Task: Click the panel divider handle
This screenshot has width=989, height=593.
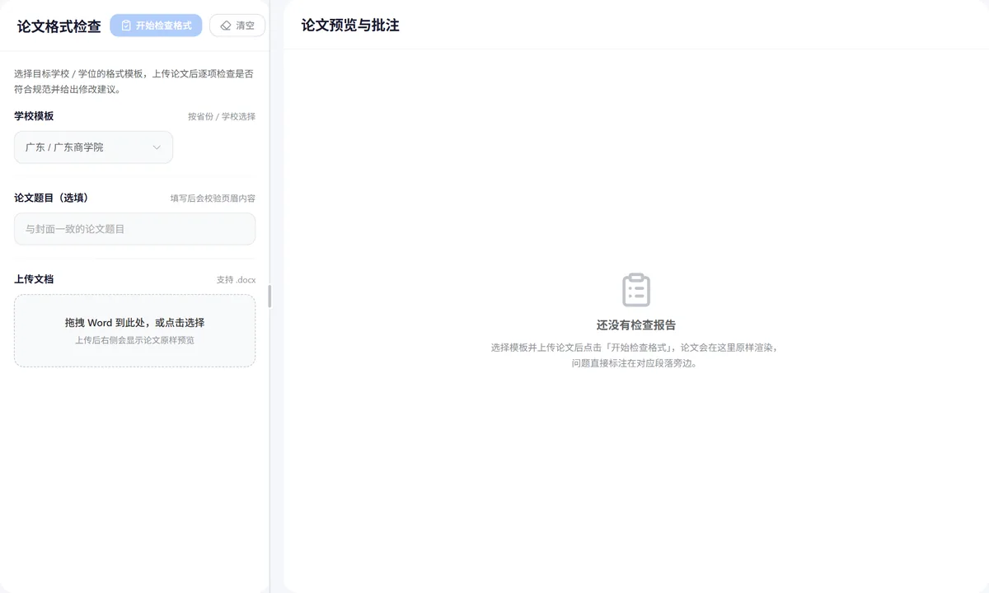Action: 270,296
